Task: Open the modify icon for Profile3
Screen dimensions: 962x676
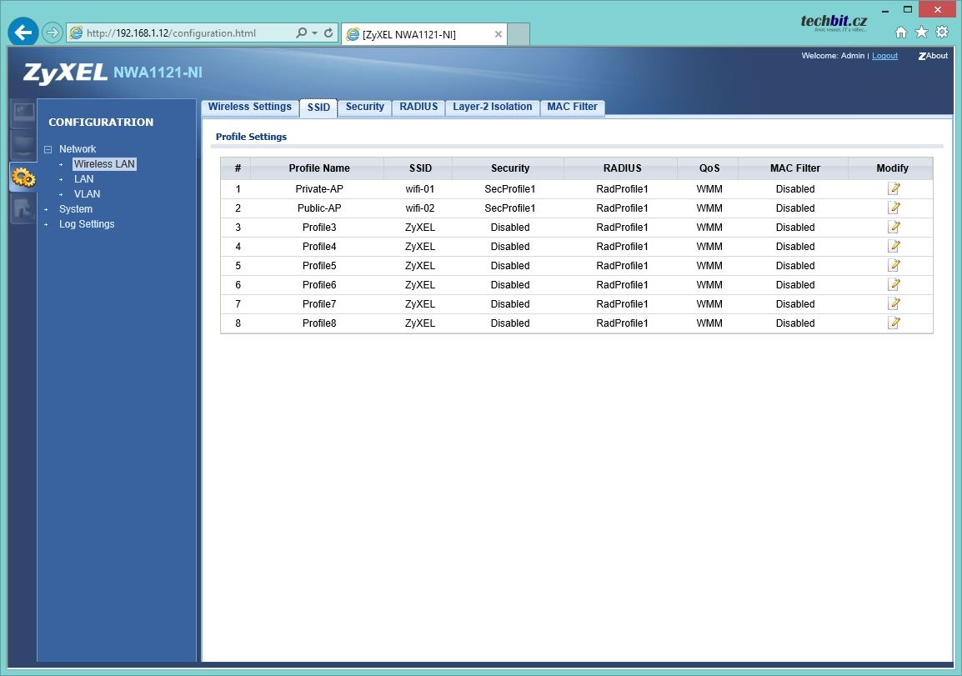Action: coord(894,228)
